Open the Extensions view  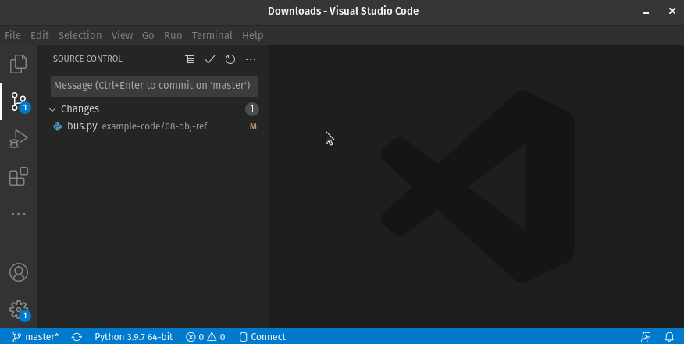click(x=19, y=177)
